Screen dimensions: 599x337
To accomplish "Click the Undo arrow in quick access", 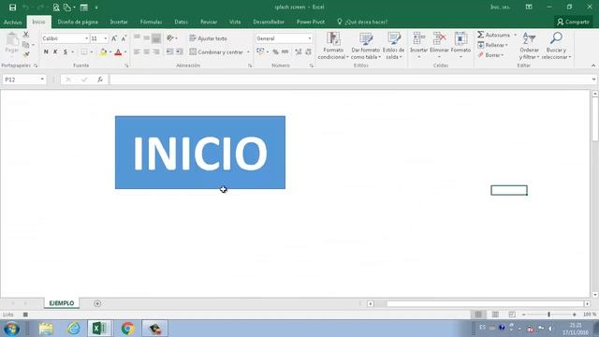I will pyautogui.click(x=25, y=7).
